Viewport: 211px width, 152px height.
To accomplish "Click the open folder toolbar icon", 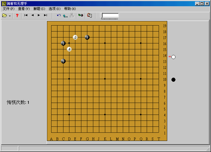I will coord(4,15).
